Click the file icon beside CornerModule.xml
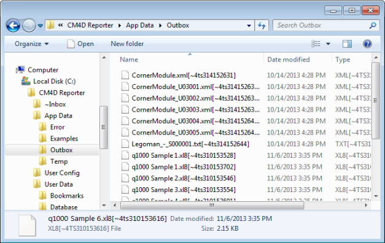 125,75
